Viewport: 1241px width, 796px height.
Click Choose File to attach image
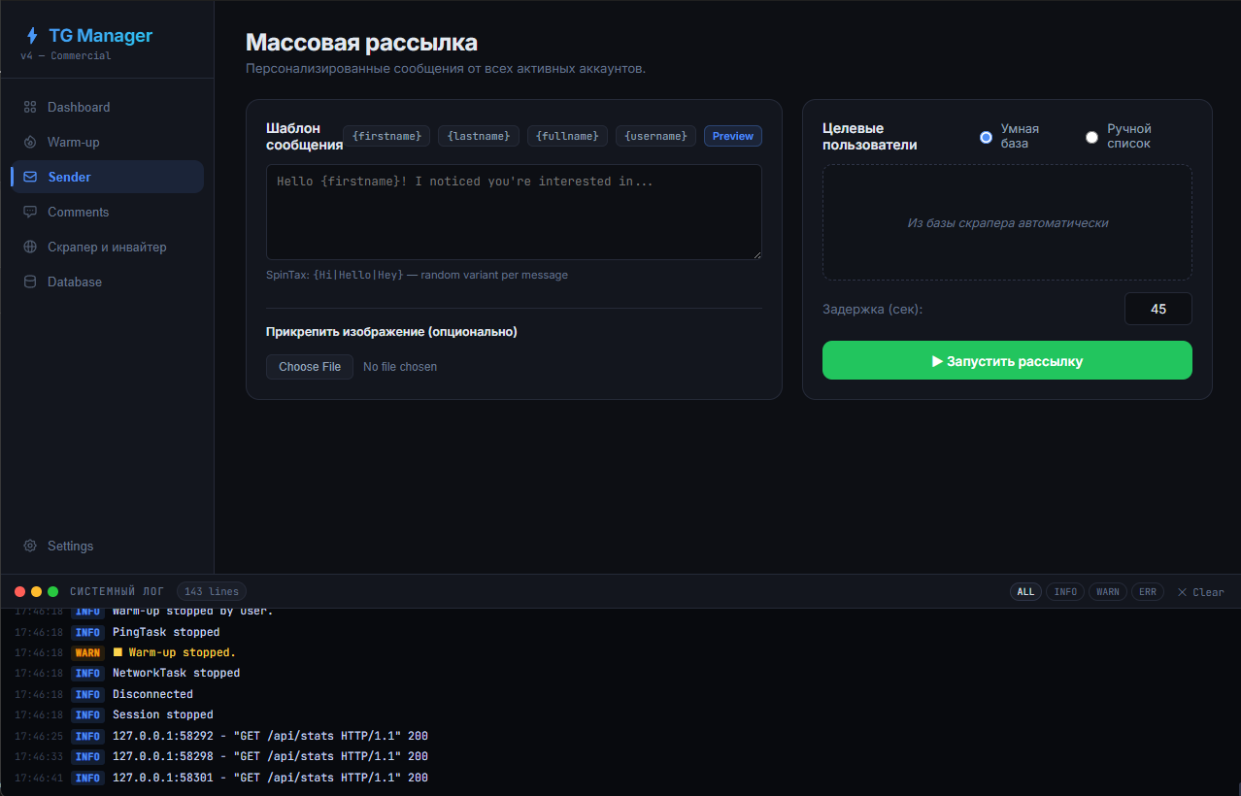coord(310,367)
